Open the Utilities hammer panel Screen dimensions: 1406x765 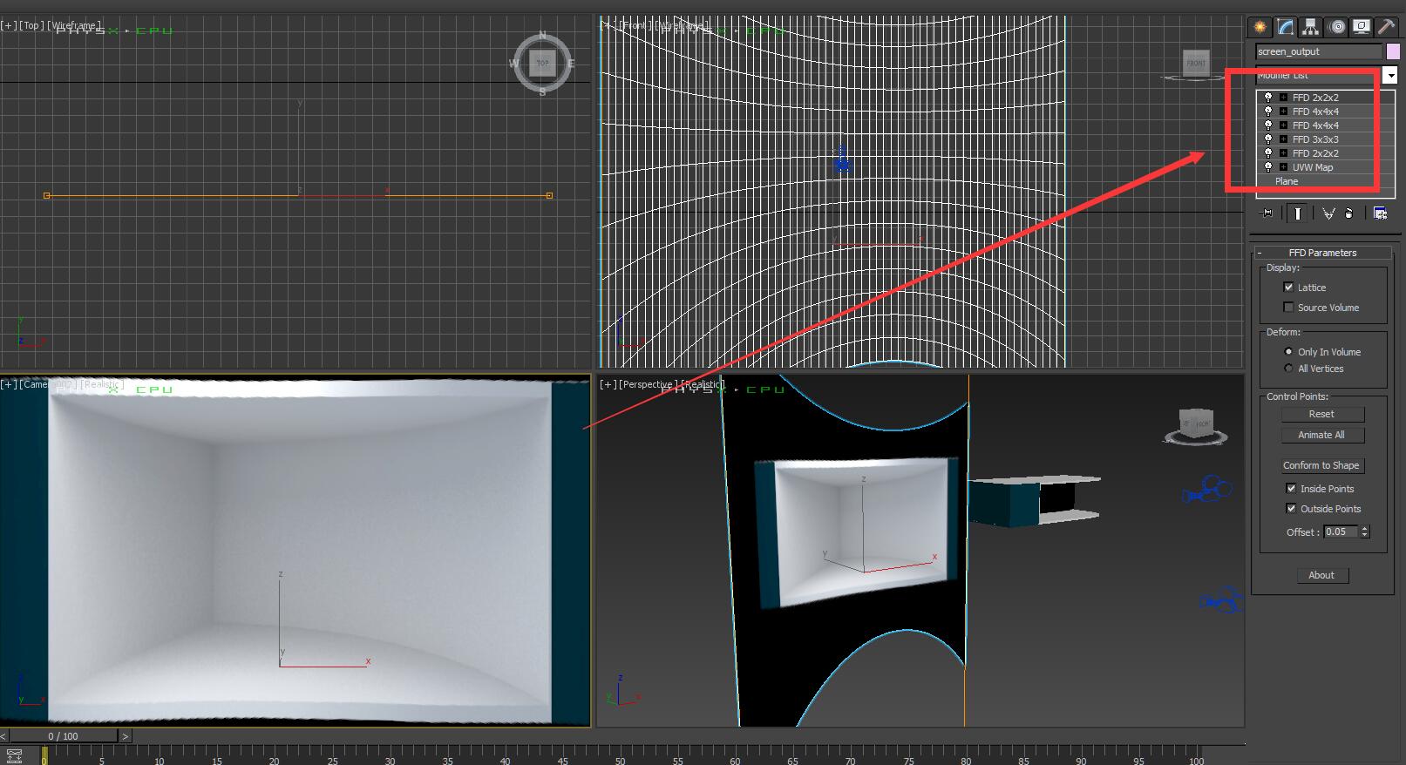point(1386,27)
